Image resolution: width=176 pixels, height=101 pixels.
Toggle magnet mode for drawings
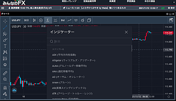click(5, 88)
